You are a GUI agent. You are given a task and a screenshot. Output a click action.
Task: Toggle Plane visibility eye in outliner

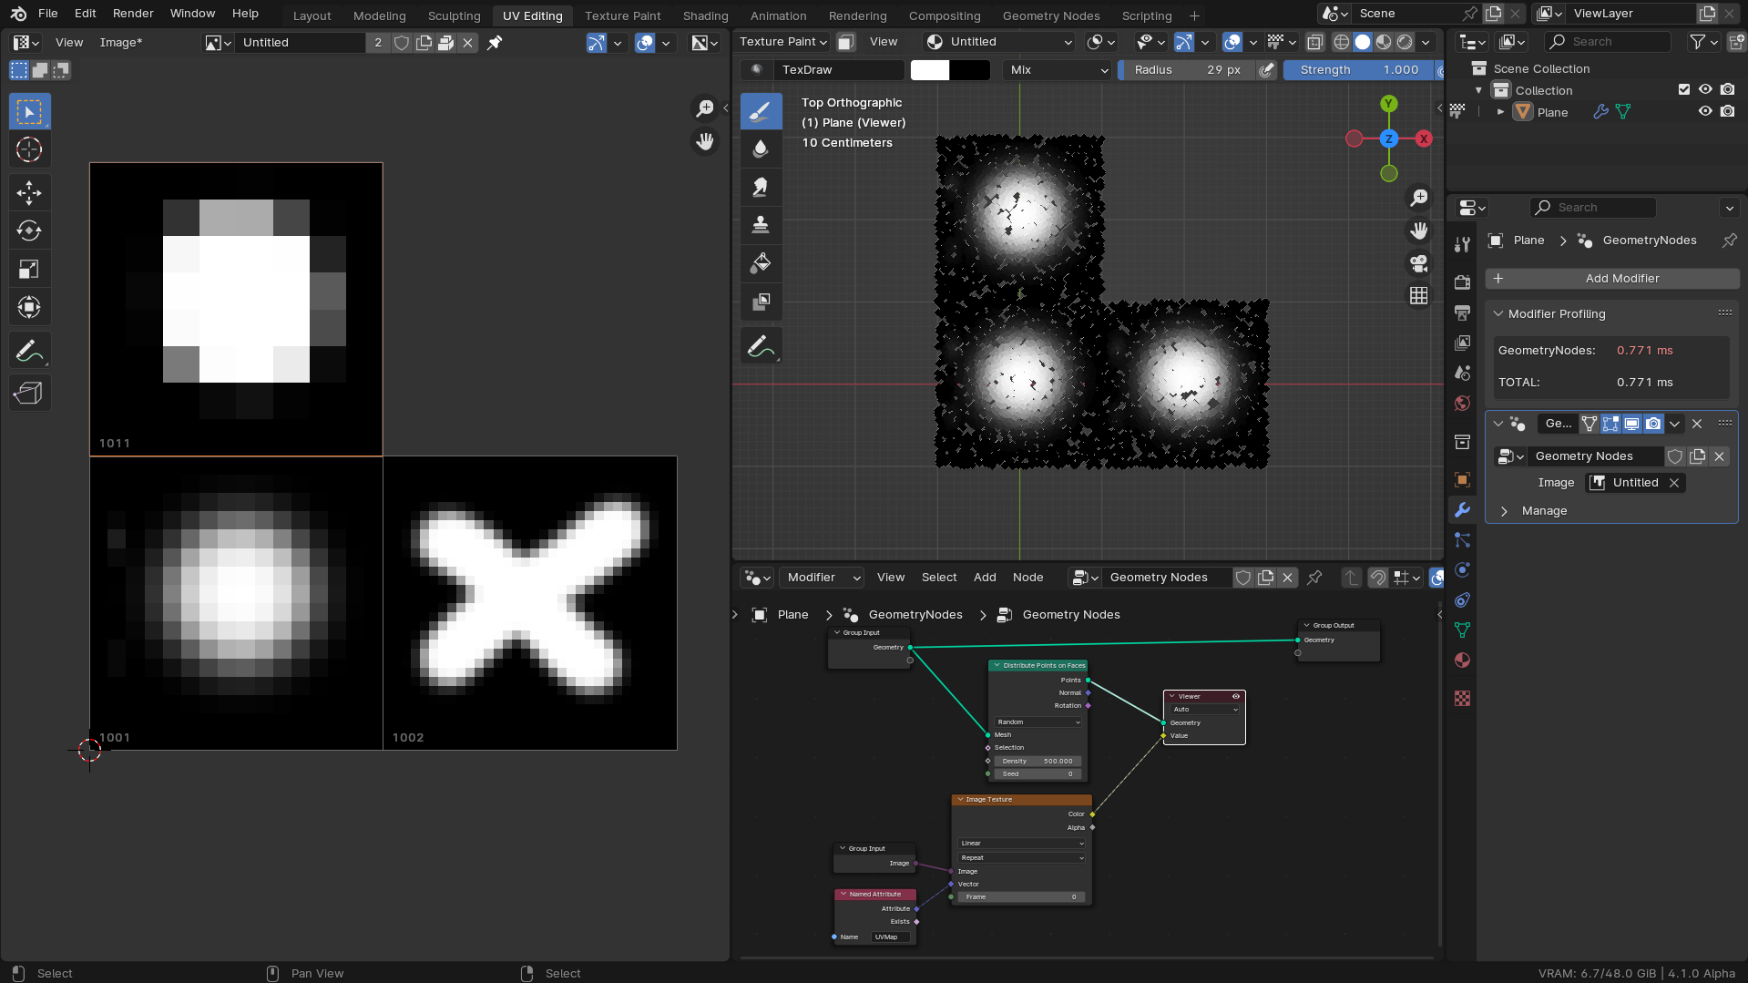point(1705,112)
